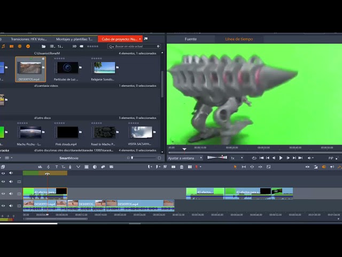Toggle visibility of DESIERTOS.mp4 track
The width and height of the screenshot is (342, 257).
(3, 206)
